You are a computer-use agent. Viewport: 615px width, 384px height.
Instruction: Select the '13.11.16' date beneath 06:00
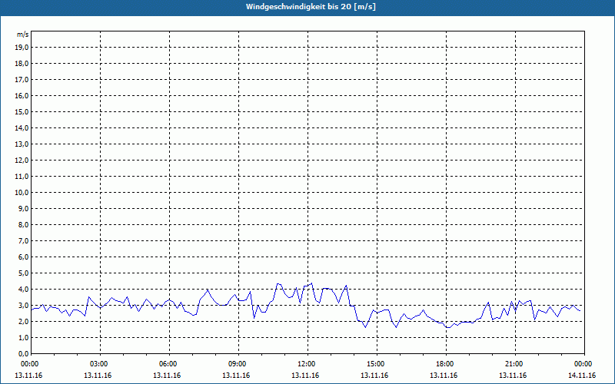tap(167, 376)
